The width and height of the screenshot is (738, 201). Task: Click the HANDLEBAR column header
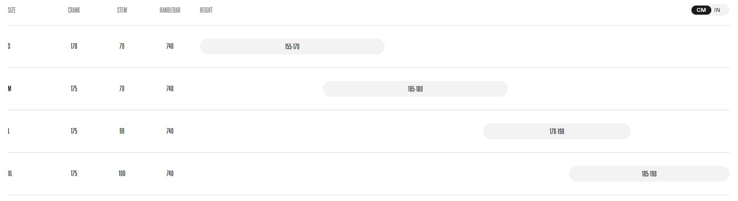click(170, 10)
